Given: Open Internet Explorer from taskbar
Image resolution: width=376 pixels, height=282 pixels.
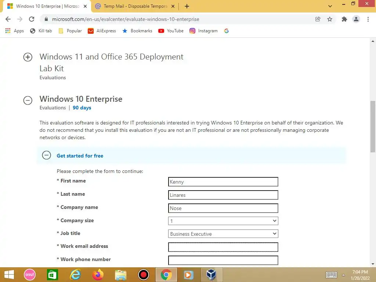Looking at the screenshot, I should click(x=75, y=275).
